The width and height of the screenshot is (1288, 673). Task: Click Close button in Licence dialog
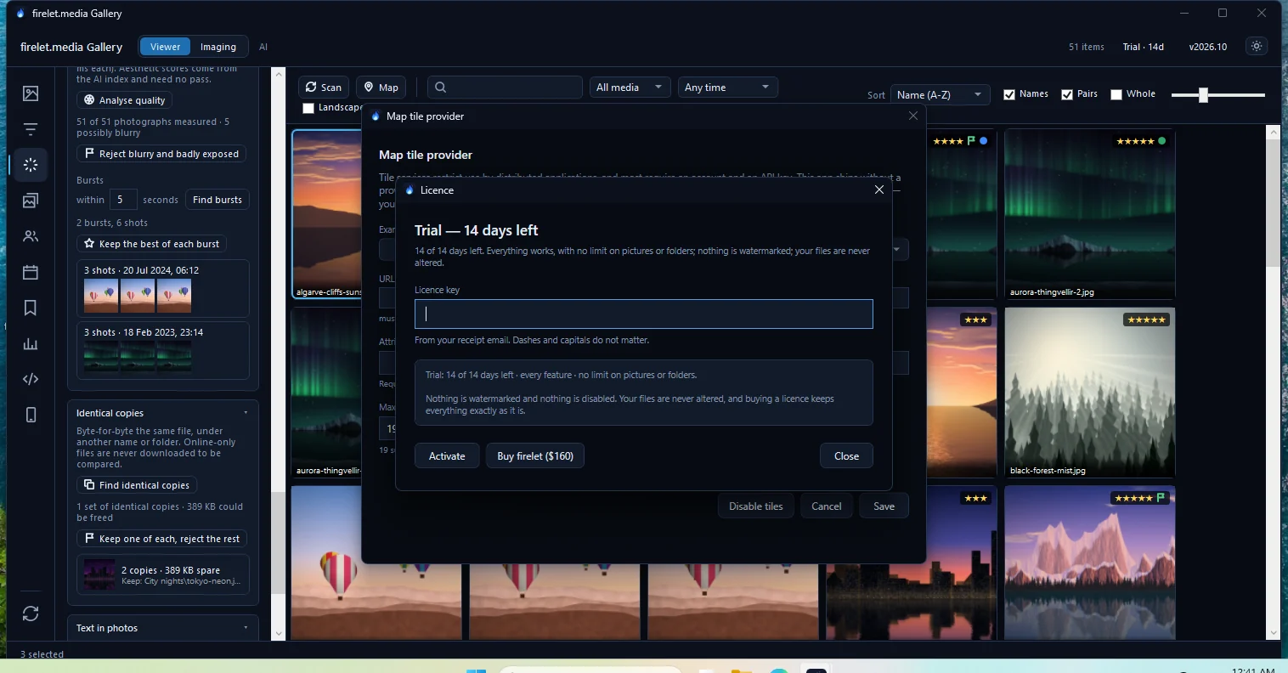click(846, 456)
